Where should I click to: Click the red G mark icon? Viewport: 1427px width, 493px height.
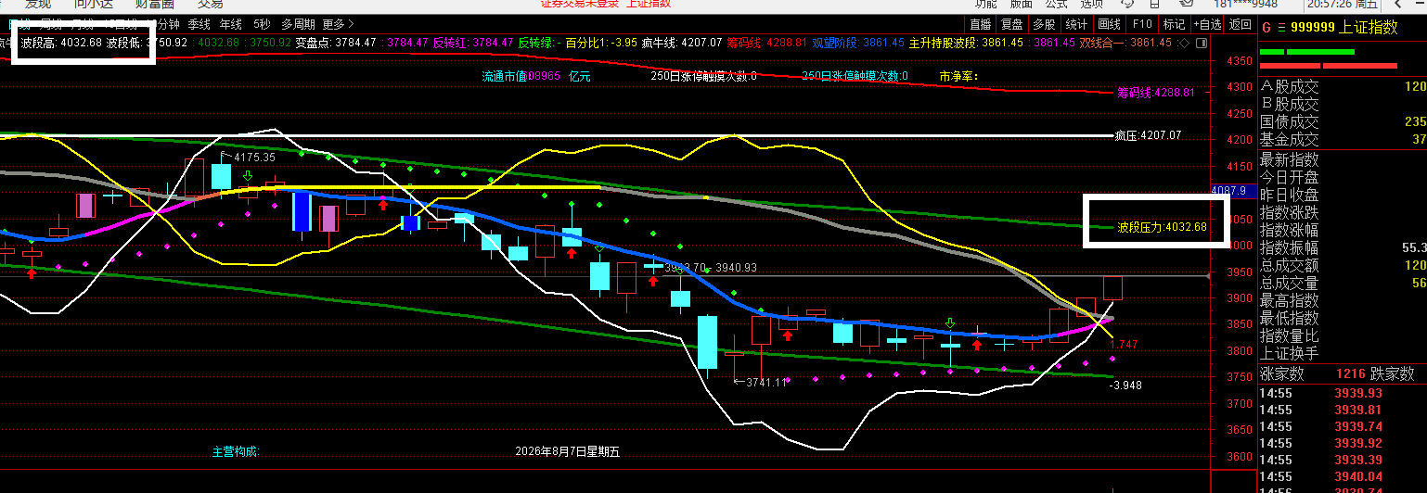1266,28
